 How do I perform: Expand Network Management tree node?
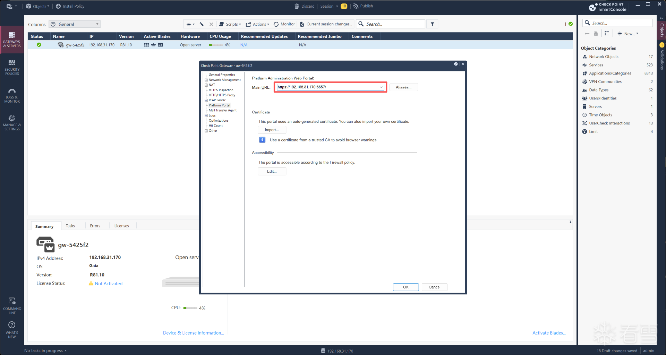click(x=206, y=80)
